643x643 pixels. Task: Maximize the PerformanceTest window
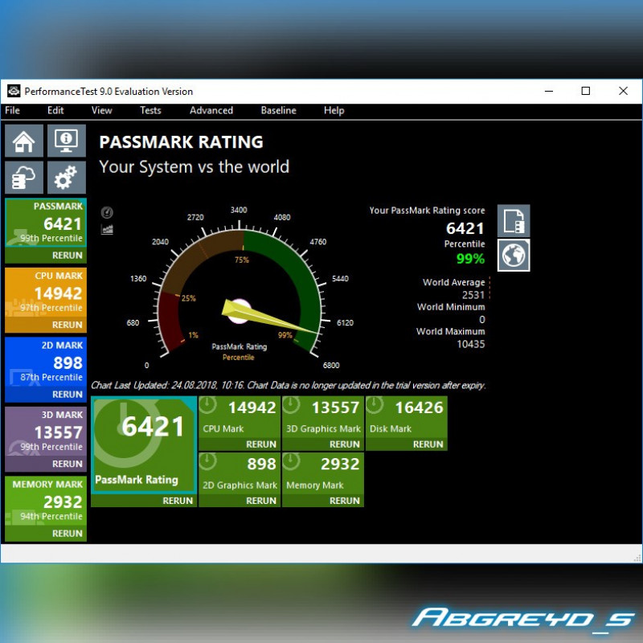(x=586, y=91)
